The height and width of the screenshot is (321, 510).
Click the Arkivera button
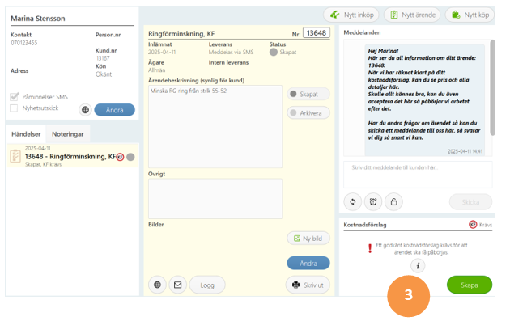point(308,113)
